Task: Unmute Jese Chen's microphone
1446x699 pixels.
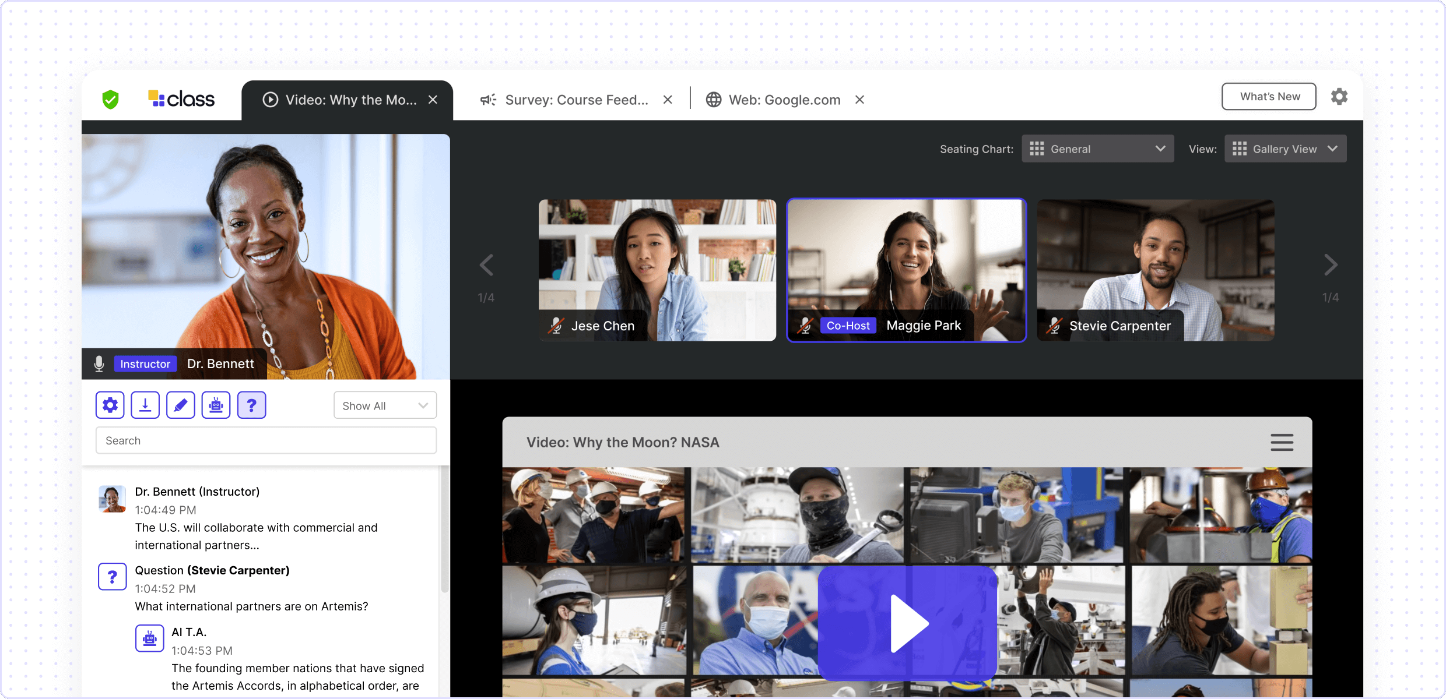Action: pyautogui.click(x=556, y=326)
